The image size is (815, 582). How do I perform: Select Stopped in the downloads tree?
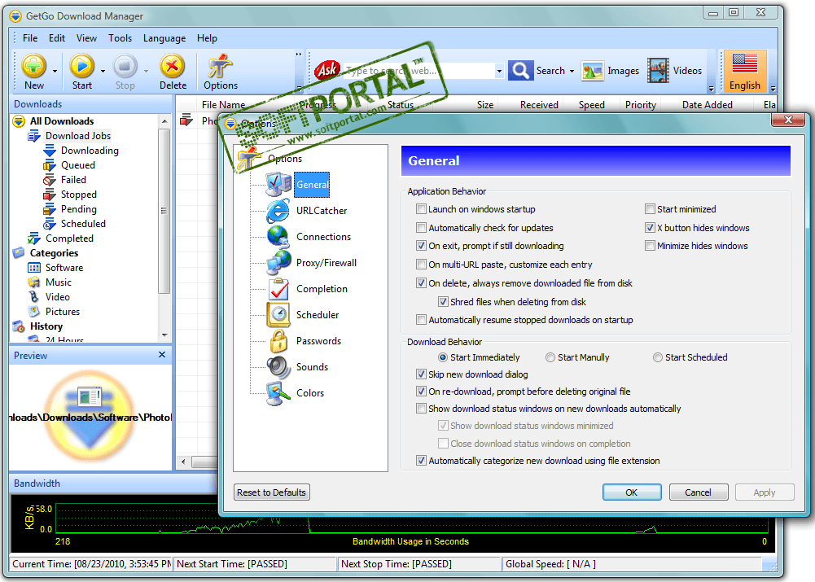pyautogui.click(x=78, y=195)
